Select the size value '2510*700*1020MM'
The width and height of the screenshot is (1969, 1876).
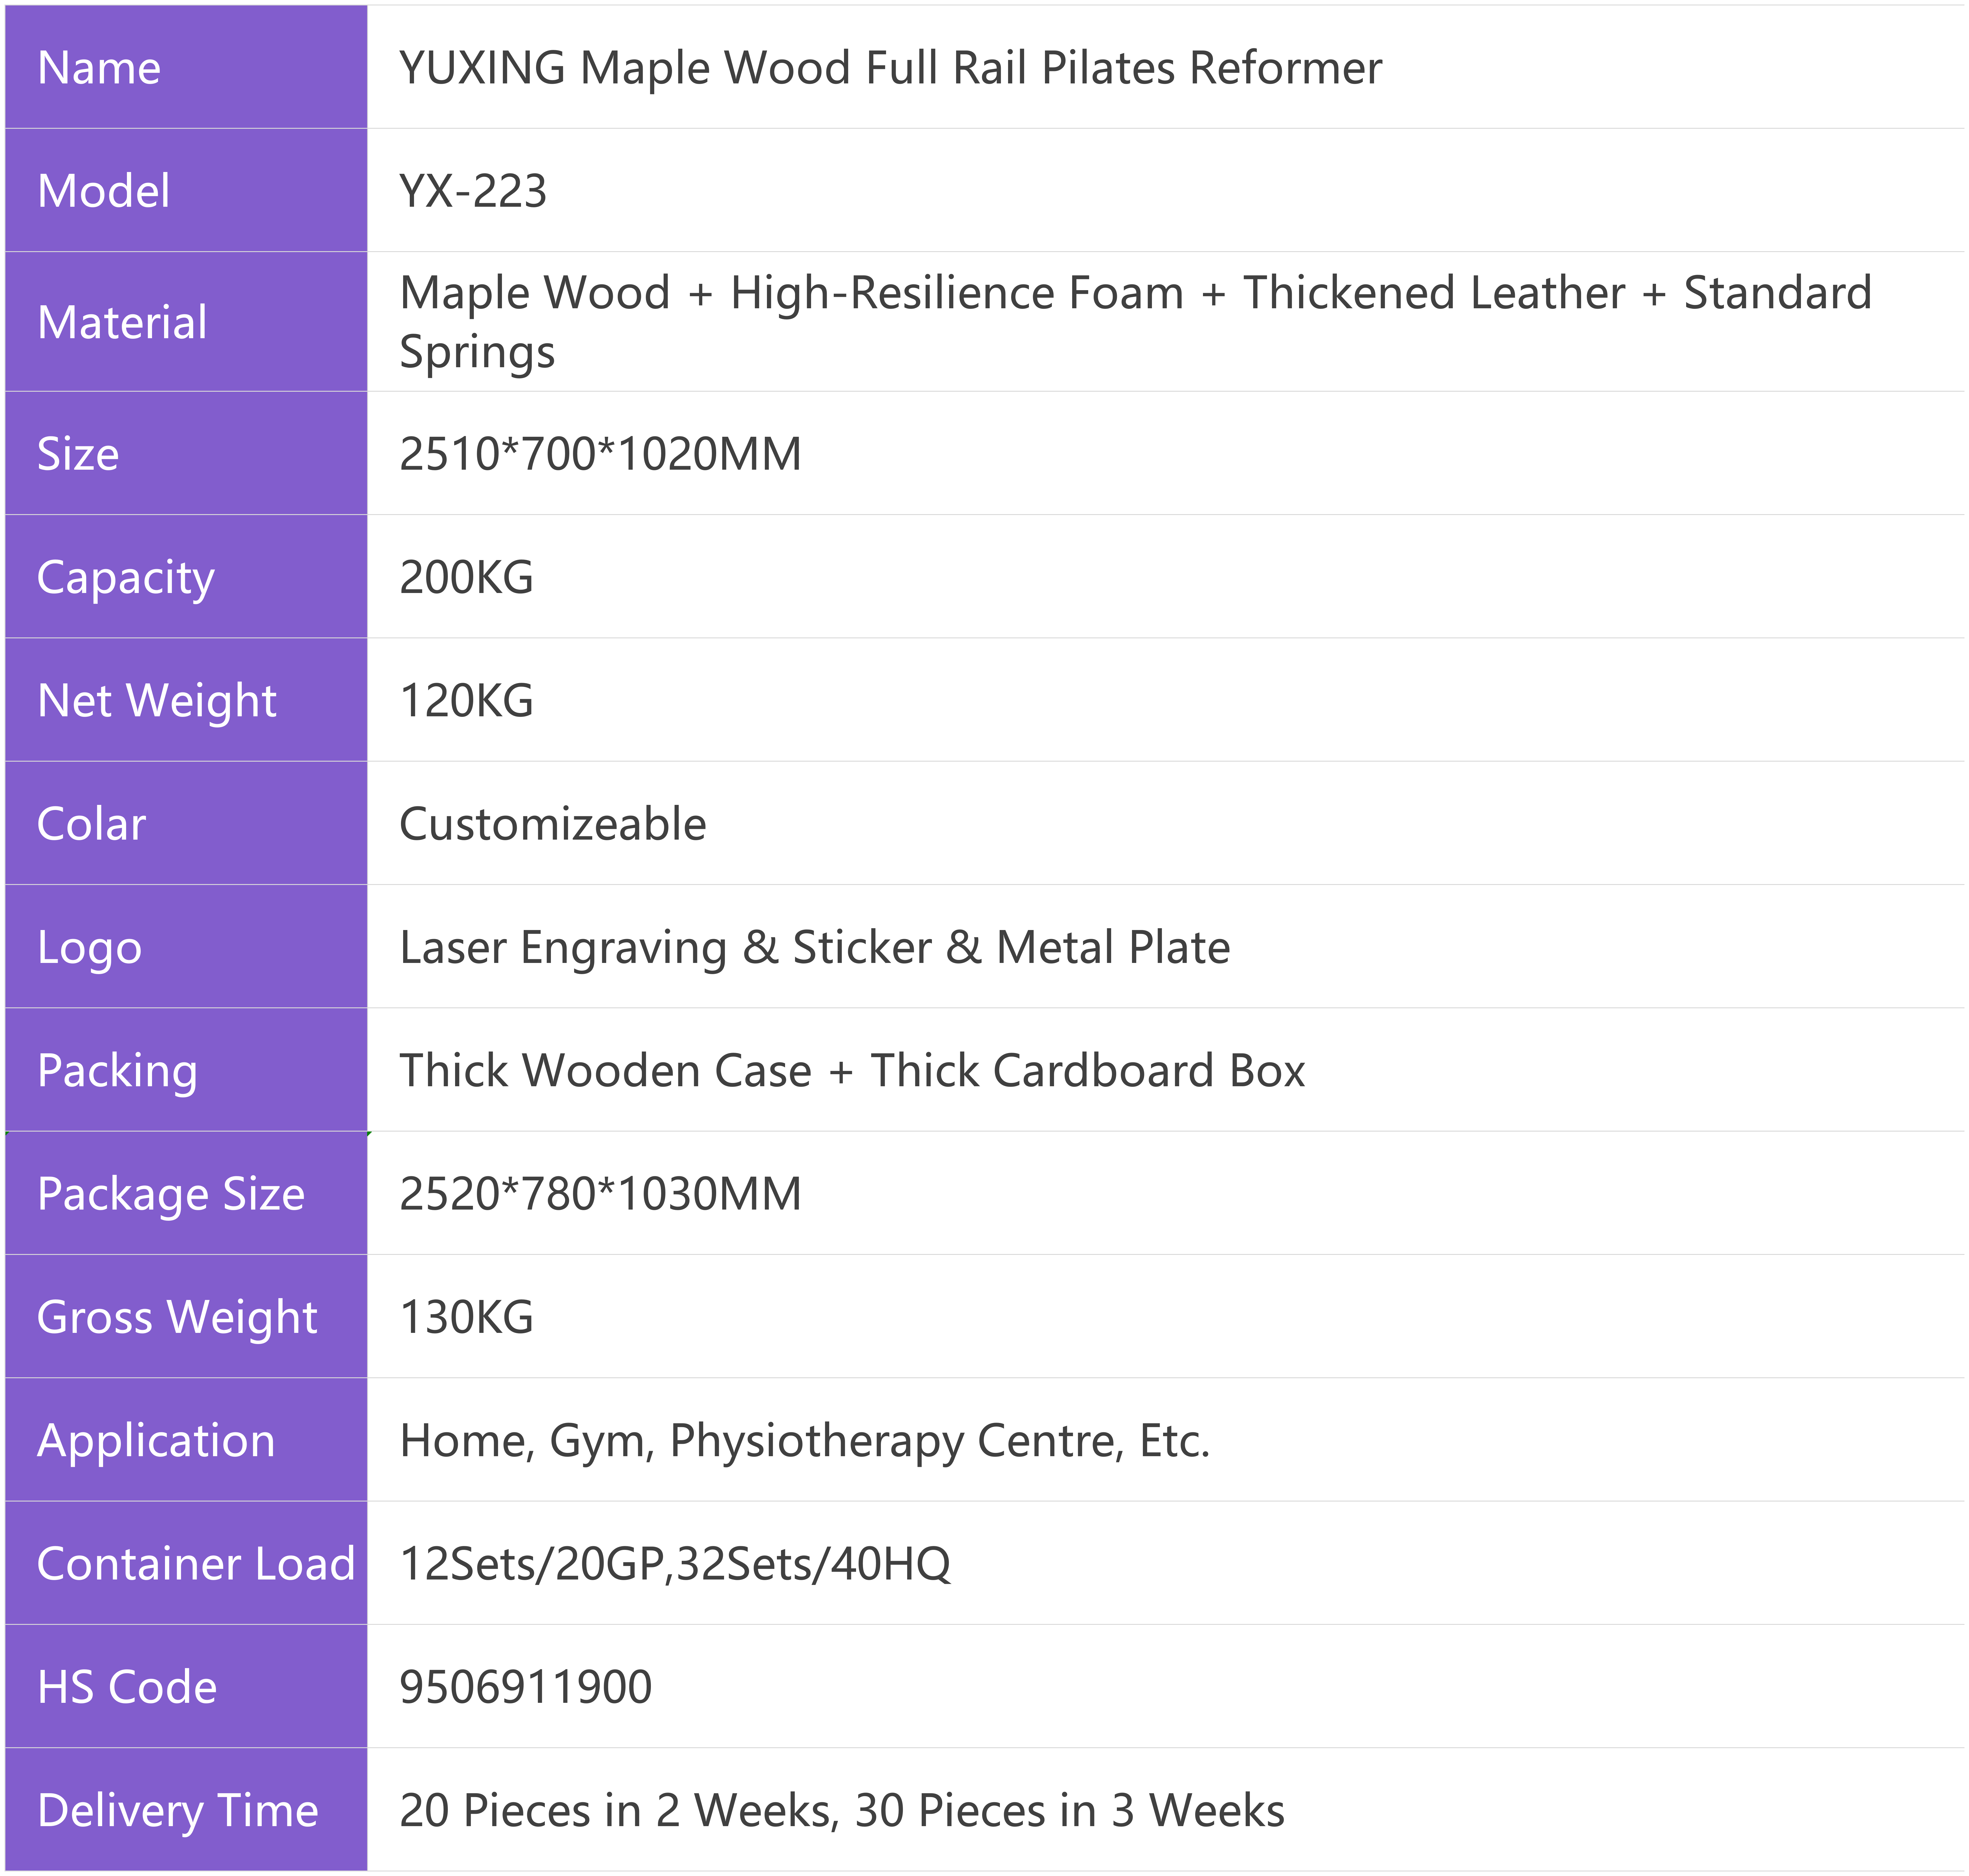pos(600,454)
